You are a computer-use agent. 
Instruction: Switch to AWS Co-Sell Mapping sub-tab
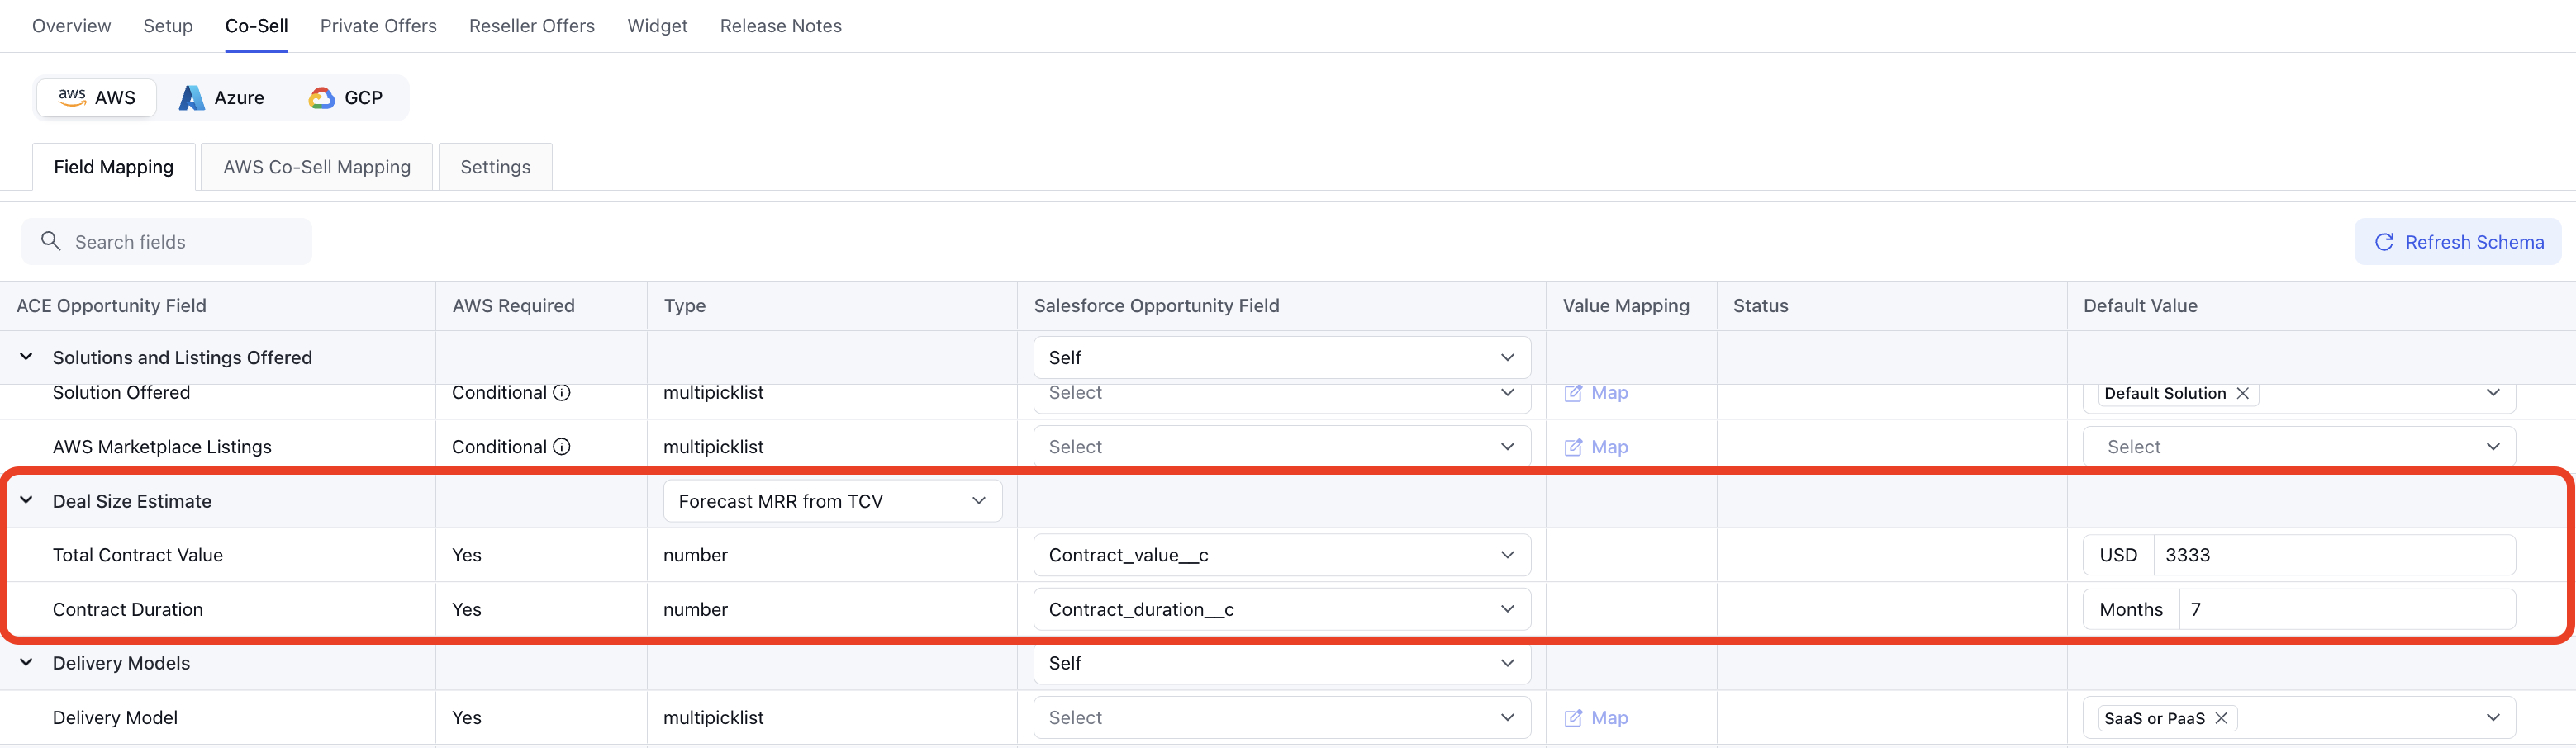[317, 167]
